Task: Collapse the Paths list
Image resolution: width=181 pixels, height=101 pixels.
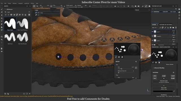Action: [34, 10]
